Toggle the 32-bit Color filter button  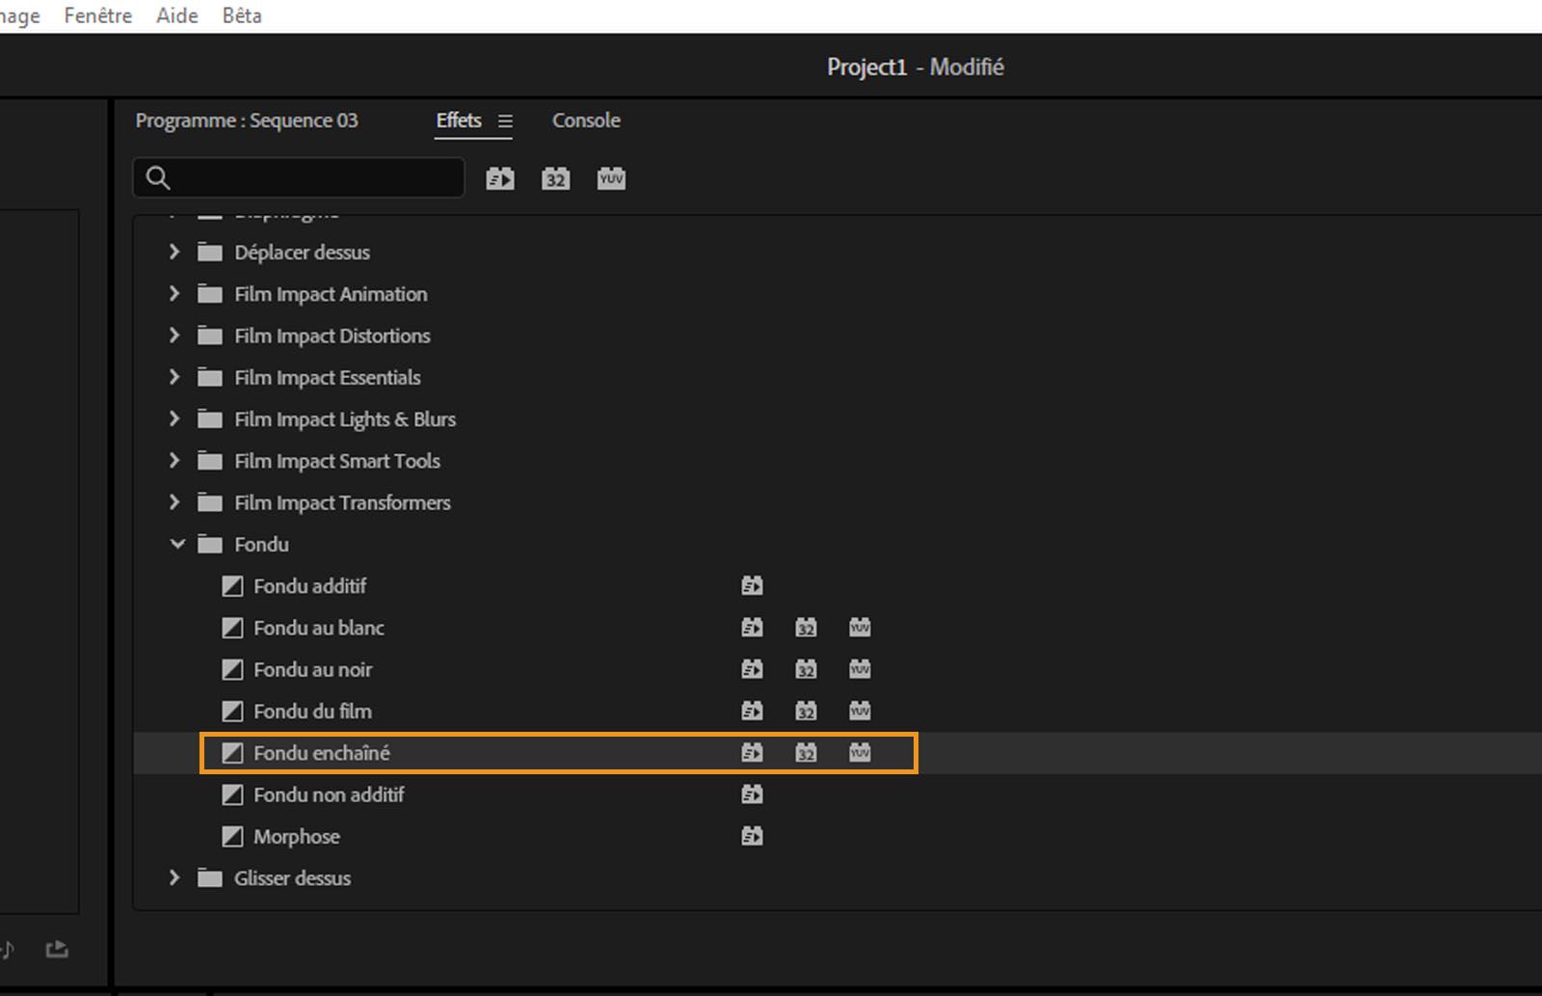tap(555, 178)
